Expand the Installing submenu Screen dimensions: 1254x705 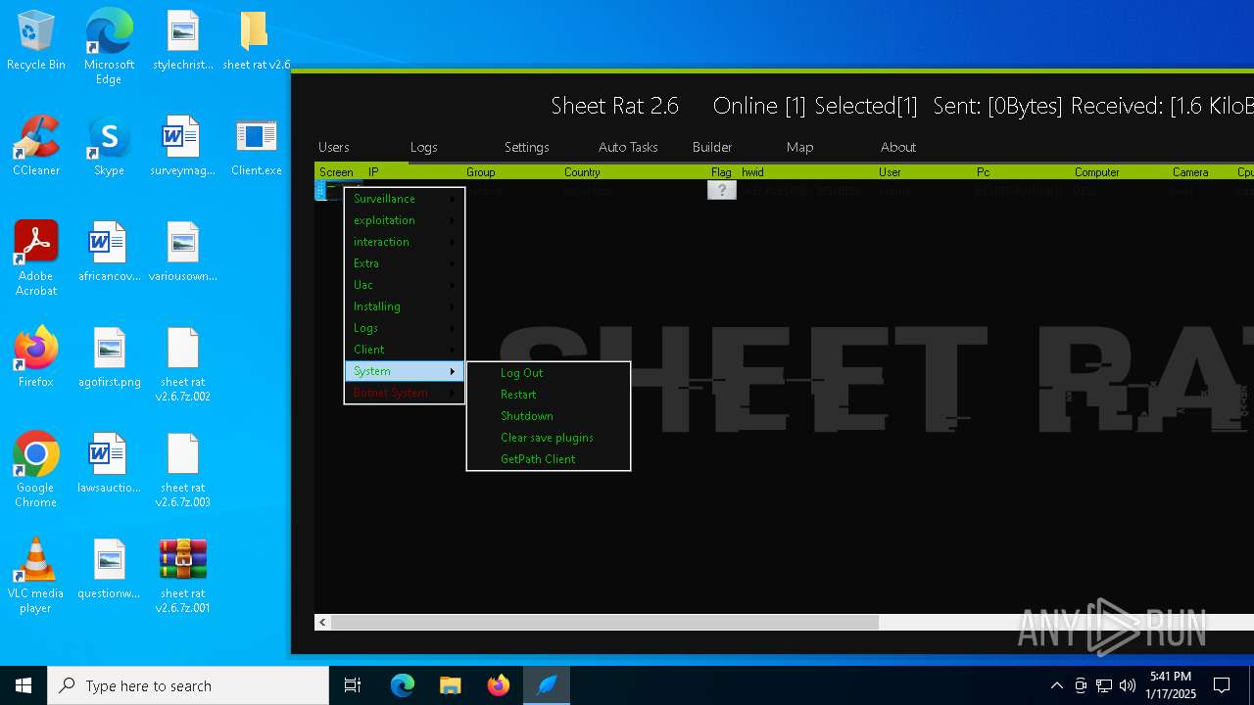pyautogui.click(x=405, y=306)
